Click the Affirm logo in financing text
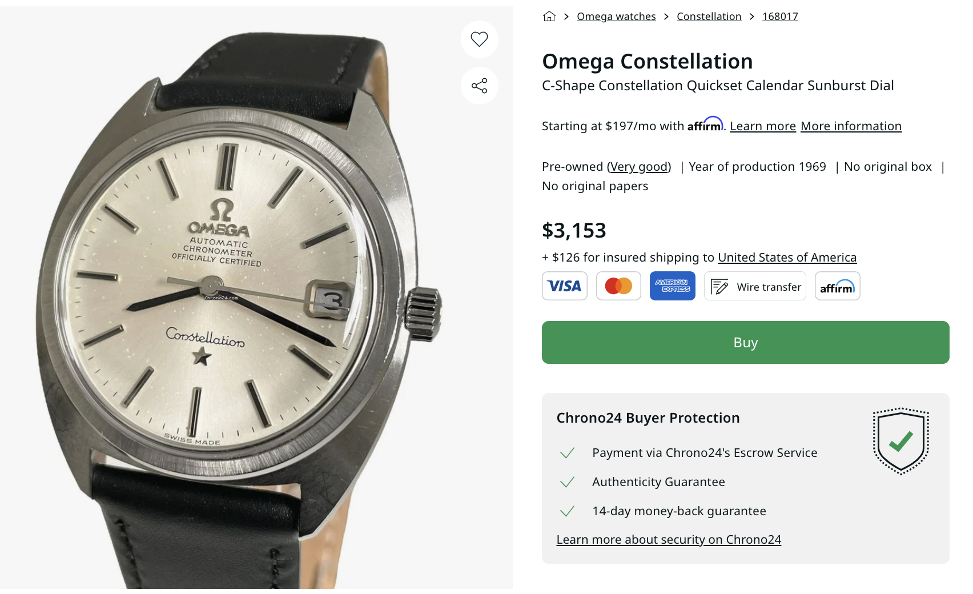The height and width of the screenshot is (594, 973). coord(705,125)
